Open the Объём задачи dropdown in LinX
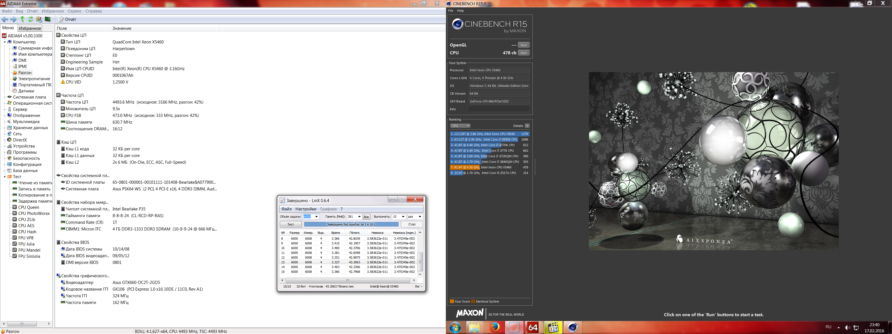Screen dimensions: 892x334 click(x=316, y=217)
